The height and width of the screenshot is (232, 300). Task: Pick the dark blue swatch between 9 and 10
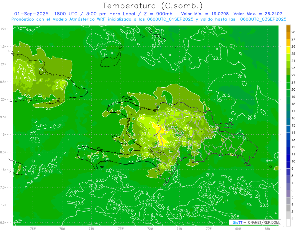pos(288,165)
